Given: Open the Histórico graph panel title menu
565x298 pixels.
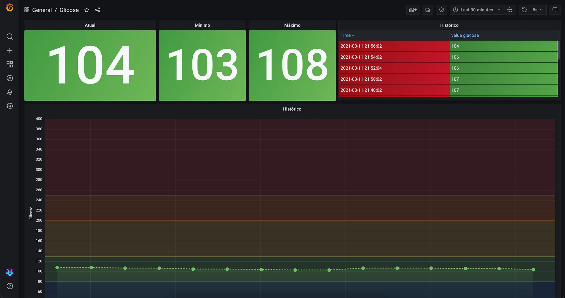Looking at the screenshot, I should (292, 109).
